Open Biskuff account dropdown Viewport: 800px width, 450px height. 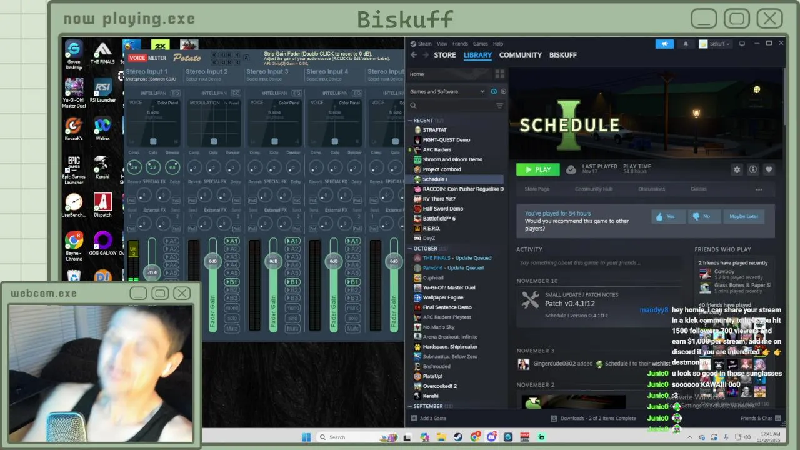pyautogui.click(x=715, y=44)
